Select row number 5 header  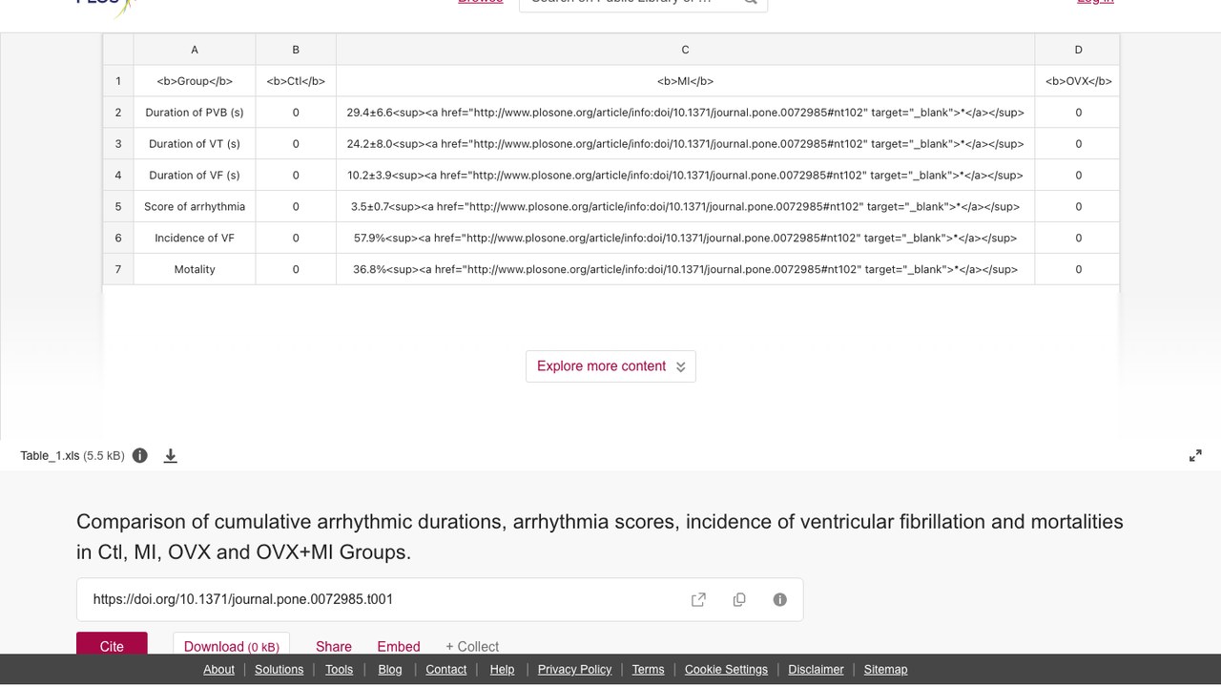point(118,206)
